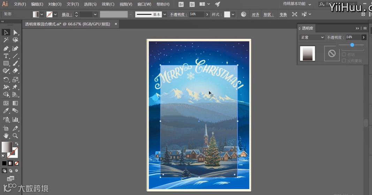This screenshot has width=372, height=195.
Task: Open the 编辑(E) menu
Action: pos(37,4)
